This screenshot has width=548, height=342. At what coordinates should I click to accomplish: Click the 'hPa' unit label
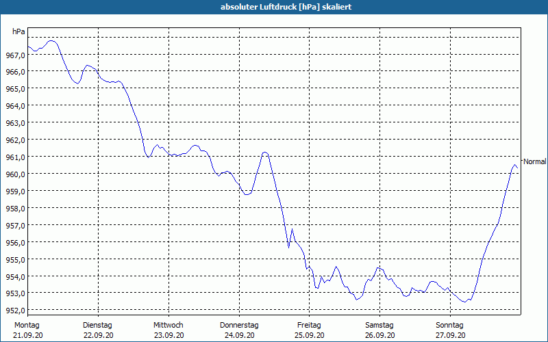click(18, 31)
